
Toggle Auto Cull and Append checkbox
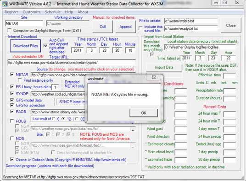click(x=45, y=46)
